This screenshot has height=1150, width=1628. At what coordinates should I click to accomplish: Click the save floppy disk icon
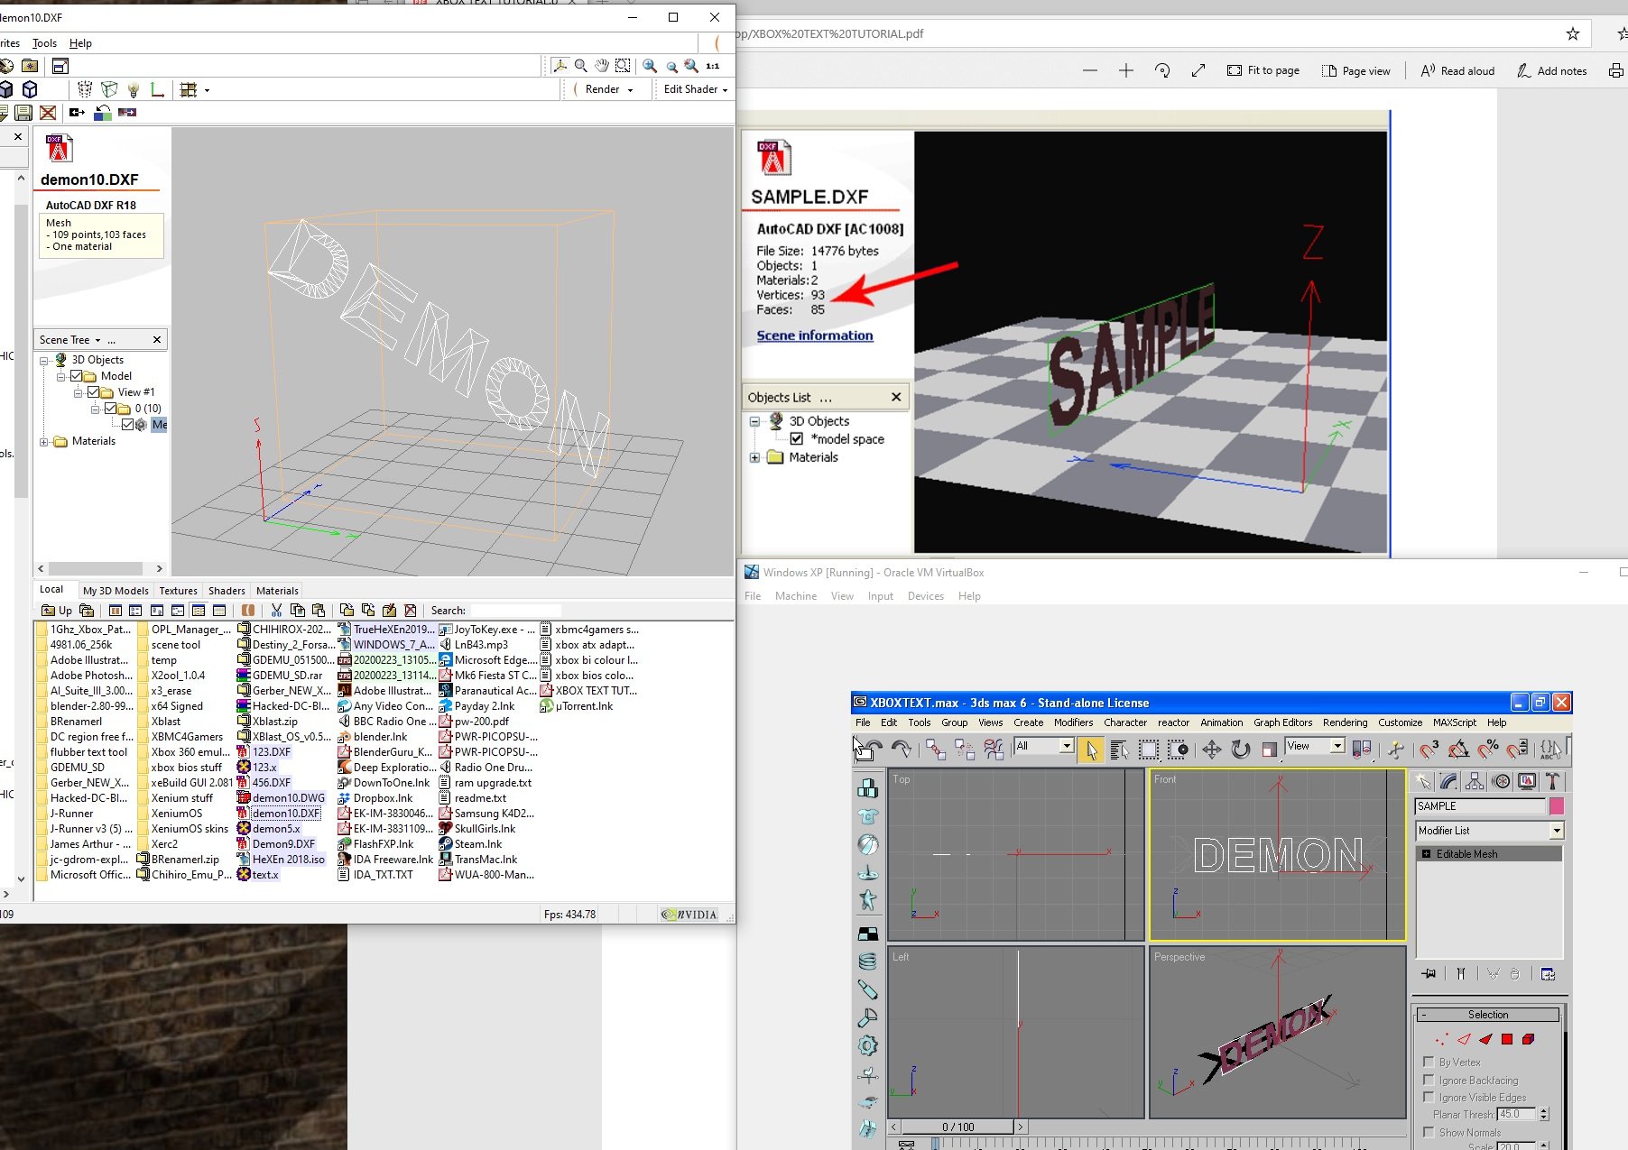24,113
